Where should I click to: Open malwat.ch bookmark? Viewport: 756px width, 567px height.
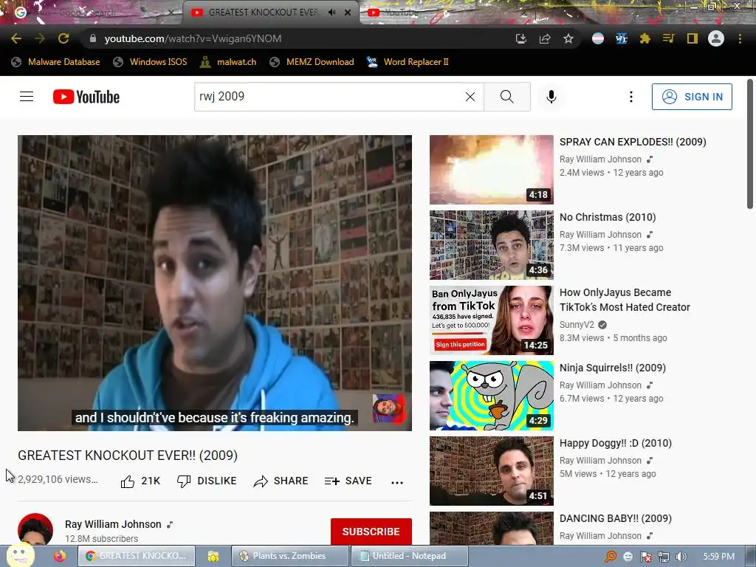228,62
